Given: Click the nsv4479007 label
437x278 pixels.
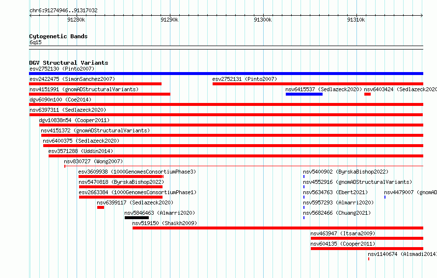Looking at the screenshot, I should (x=410, y=192).
